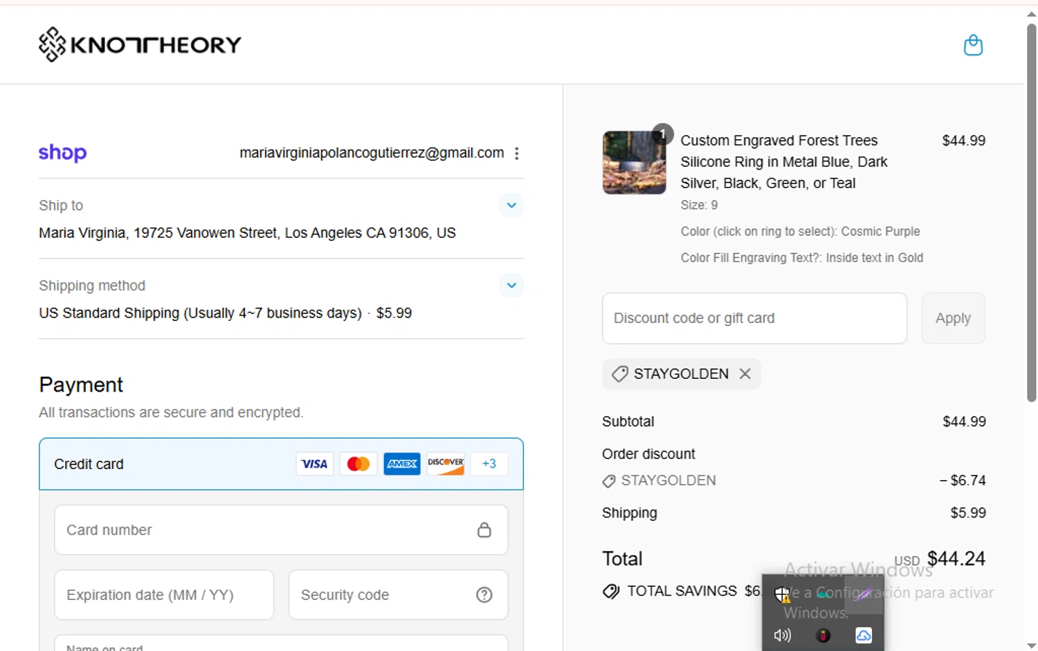Click the address text '19725 Vanowen Street'
Image resolution: width=1038 pixels, height=651 pixels.
(205, 233)
